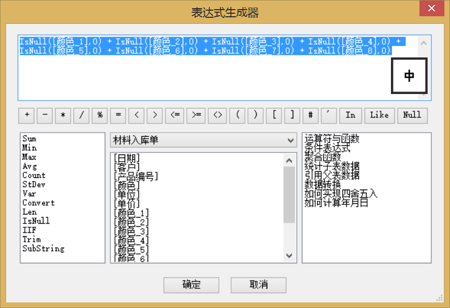
Task: Click the plus operator button
Action: [x=26, y=116]
